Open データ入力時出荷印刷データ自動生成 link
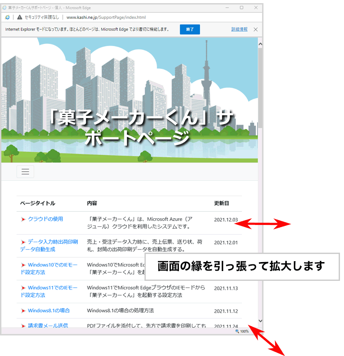 [49, 246]
